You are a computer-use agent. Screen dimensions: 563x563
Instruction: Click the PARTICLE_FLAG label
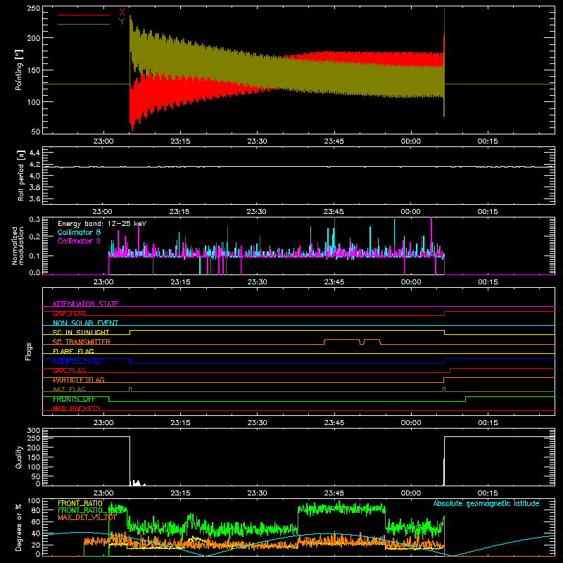pos(79,380)
